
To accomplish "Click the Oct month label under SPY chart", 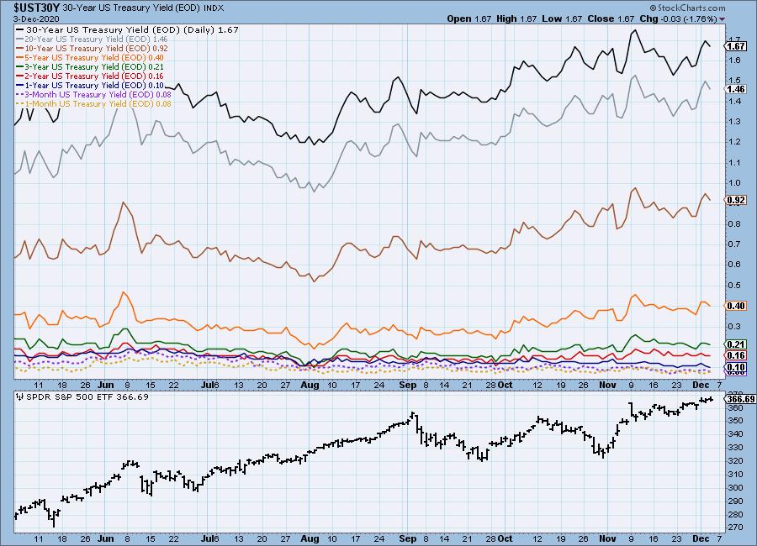I will 505,538.
